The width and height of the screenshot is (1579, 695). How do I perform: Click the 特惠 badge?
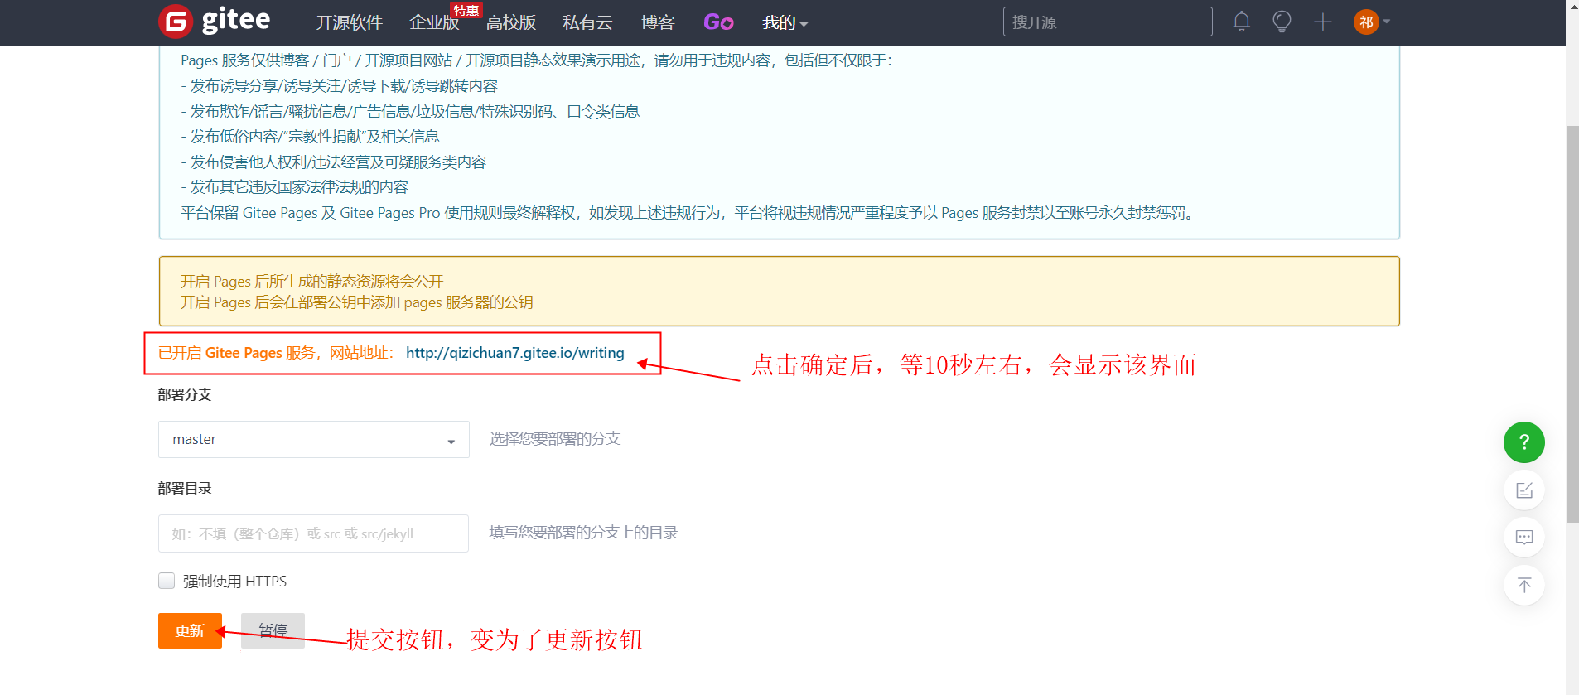(466, 10)
